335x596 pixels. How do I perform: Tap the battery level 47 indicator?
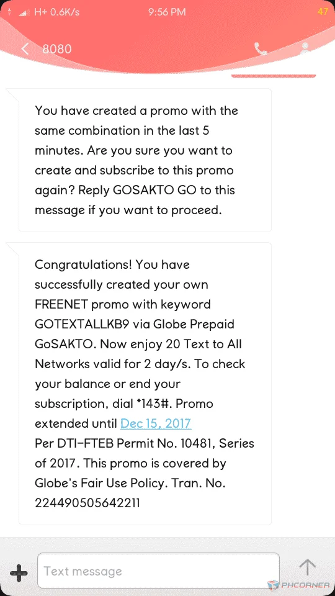[323, 12]
